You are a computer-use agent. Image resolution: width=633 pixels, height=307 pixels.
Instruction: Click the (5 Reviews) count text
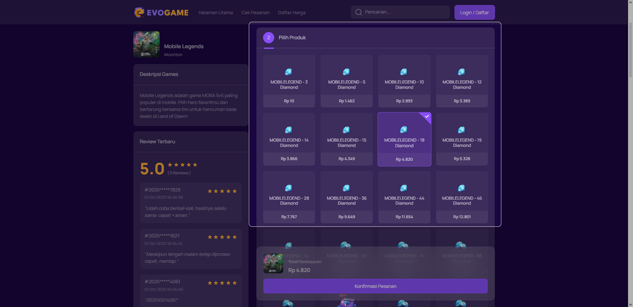(x=179, y=173)
